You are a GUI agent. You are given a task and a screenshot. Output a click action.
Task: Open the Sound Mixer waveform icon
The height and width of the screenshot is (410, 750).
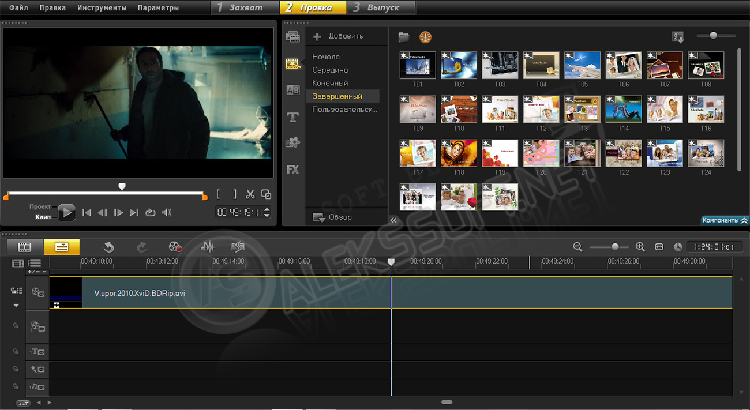[207, 247]
